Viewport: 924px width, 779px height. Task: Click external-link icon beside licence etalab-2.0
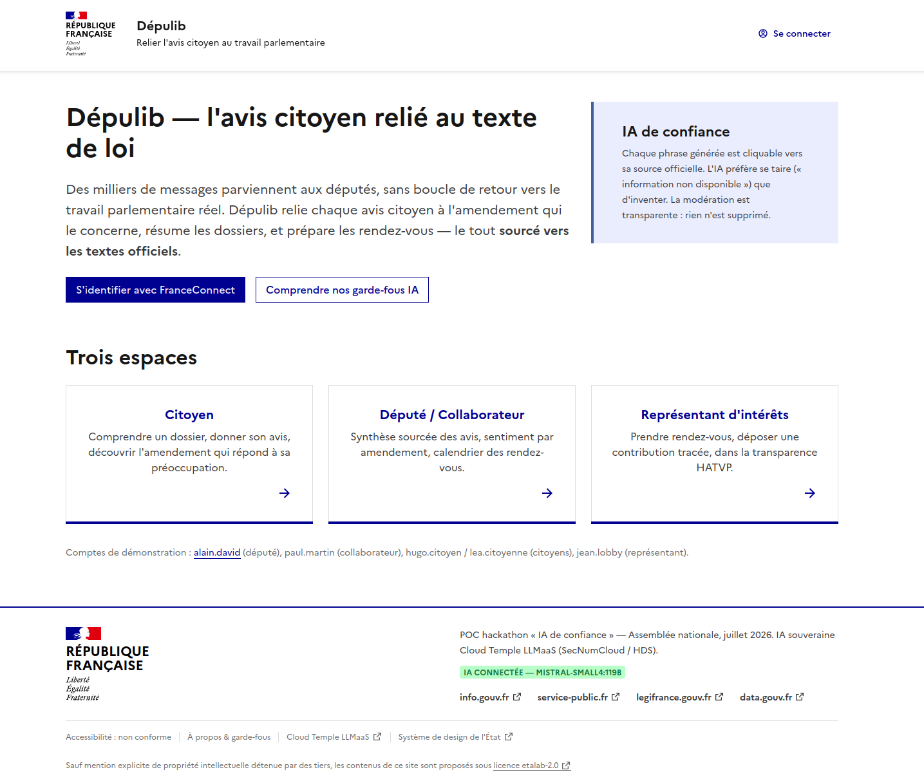(566, 765)
